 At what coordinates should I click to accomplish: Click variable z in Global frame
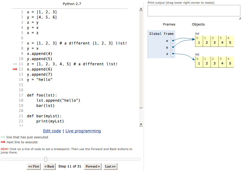tap(167, 54)
